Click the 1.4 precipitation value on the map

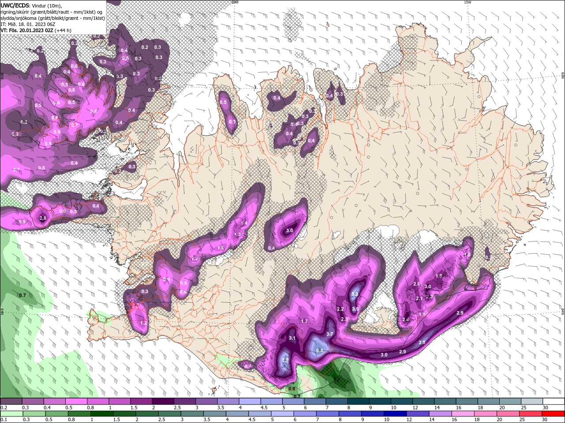[244, 223]
